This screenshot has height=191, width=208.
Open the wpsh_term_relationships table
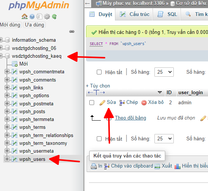46,136
